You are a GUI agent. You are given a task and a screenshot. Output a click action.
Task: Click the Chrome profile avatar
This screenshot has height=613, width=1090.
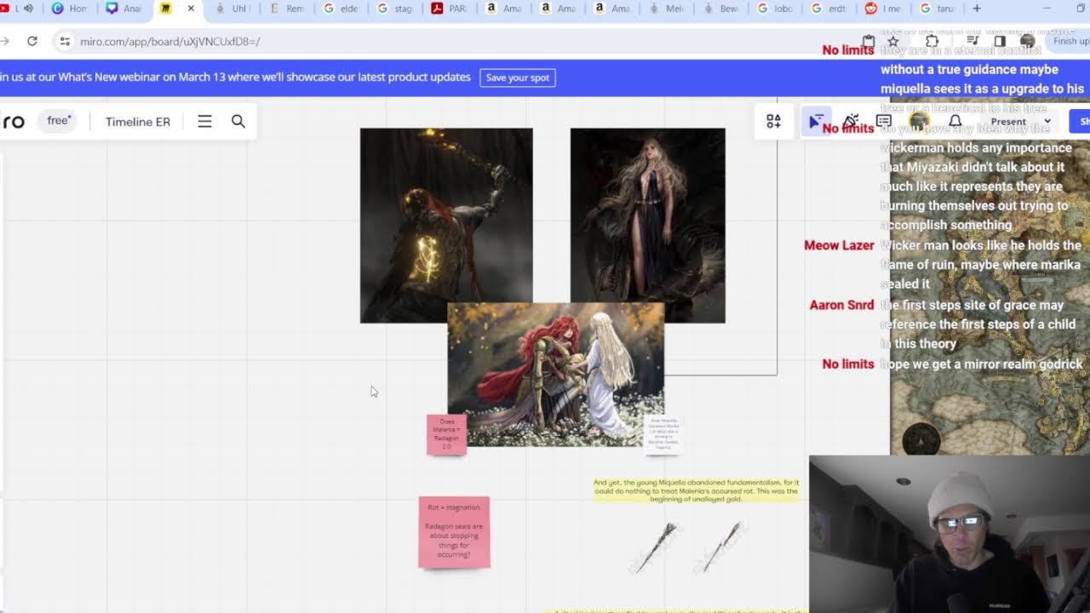pyautogui.click(x=1028, y=41)
